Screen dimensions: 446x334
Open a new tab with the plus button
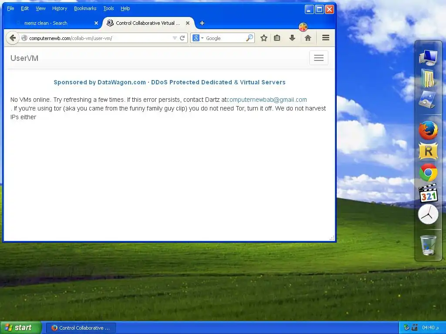(x=202, y=23)
